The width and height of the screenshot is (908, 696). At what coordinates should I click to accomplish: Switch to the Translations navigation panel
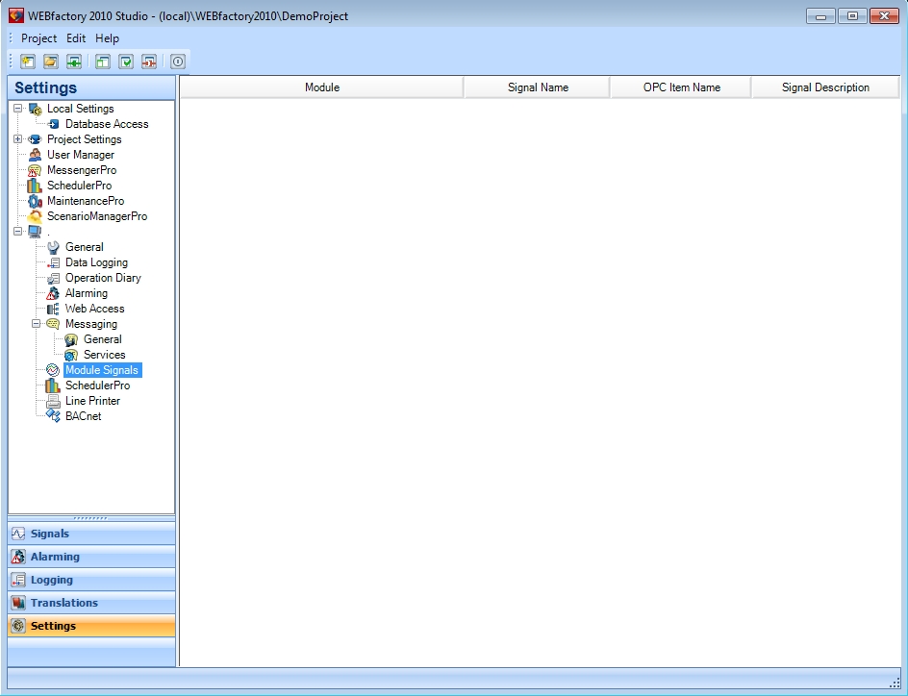(63, 603)
